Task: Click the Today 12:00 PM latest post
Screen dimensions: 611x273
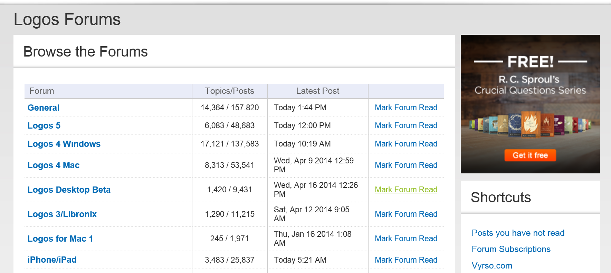Action: 302,126
